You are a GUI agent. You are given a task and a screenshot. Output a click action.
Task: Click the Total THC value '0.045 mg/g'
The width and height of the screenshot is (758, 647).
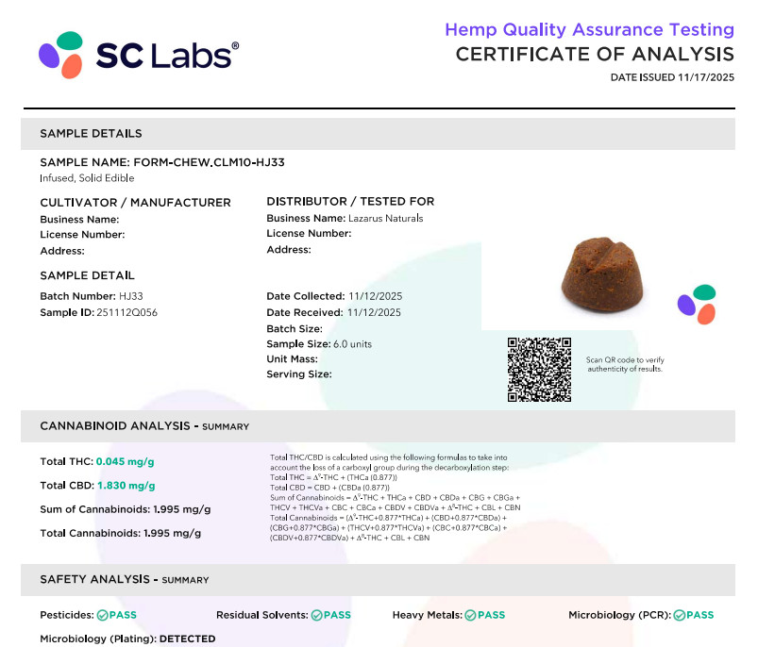tap(126, 461)
